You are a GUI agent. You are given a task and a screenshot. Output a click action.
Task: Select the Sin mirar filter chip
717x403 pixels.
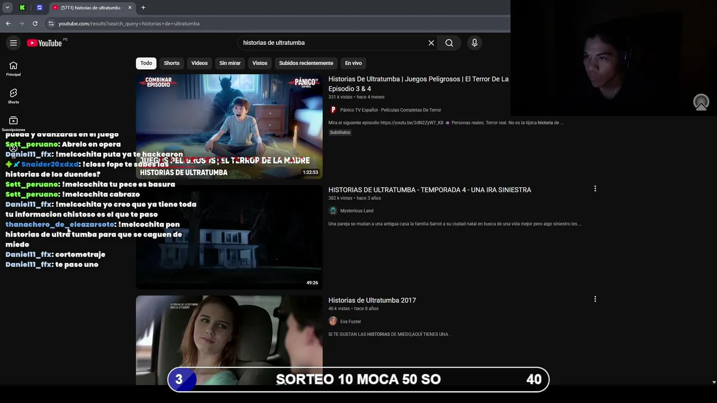[x=230, y=63]
